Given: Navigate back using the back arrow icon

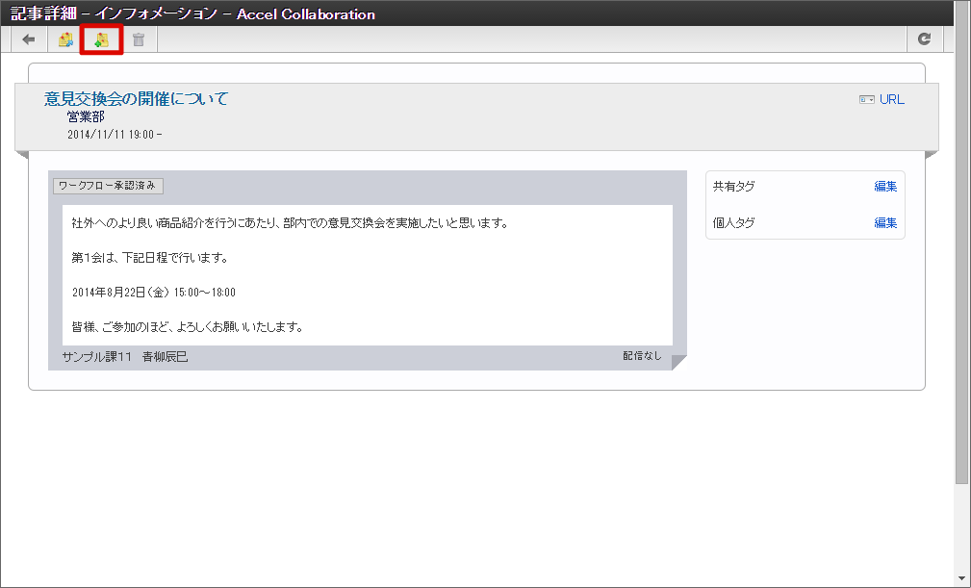Looking at the screenshot, I should point(28,38).
